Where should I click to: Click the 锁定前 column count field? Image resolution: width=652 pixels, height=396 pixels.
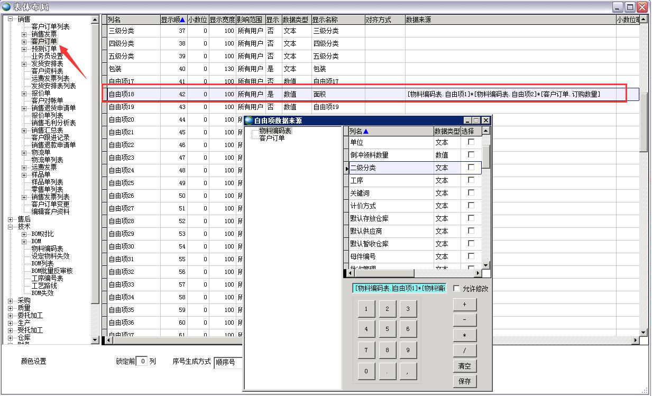pyautogui.click(x=142, y=362)
